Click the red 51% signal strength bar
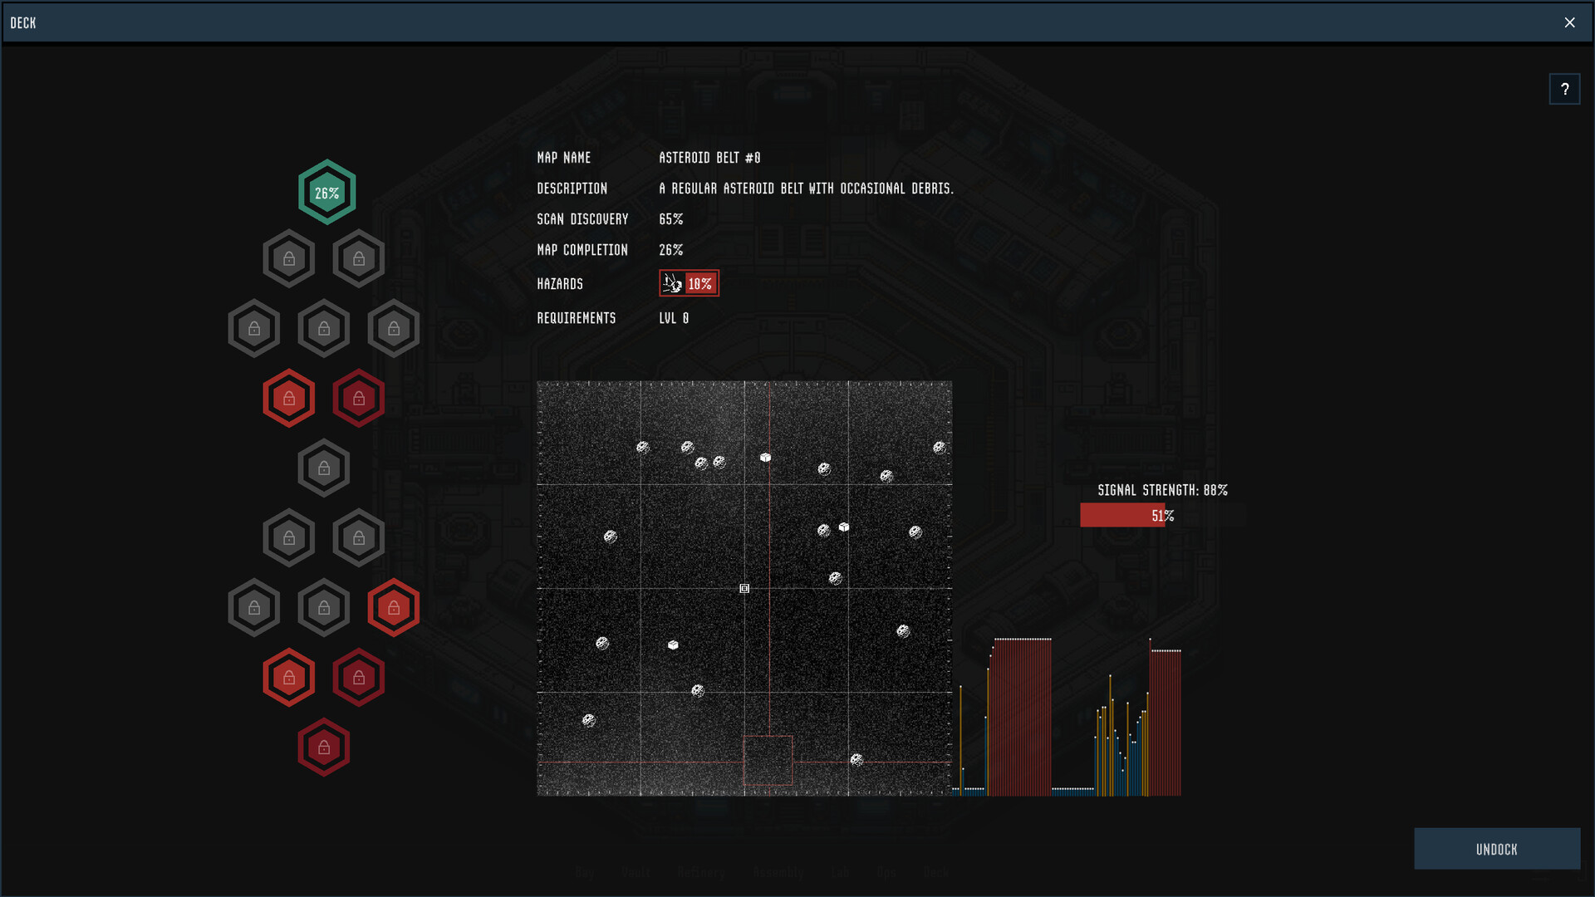 click(1121, 516)
